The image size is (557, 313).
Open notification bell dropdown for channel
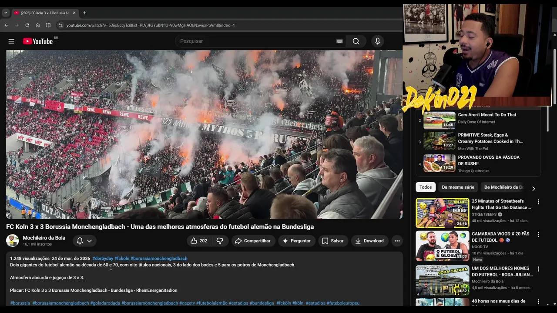pos(84,241)
